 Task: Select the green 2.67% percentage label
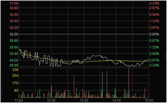154,60
